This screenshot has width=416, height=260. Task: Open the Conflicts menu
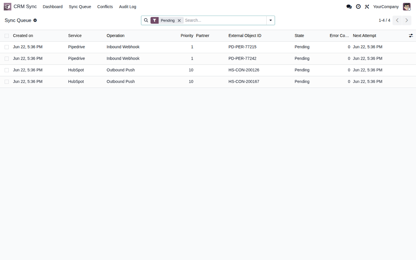pyautogui.click(x=105, y=7)
